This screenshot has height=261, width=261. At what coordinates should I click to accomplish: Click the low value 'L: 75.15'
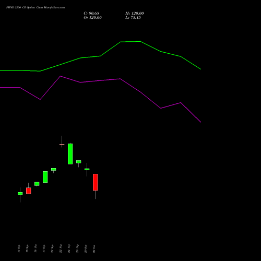(133, 18)
